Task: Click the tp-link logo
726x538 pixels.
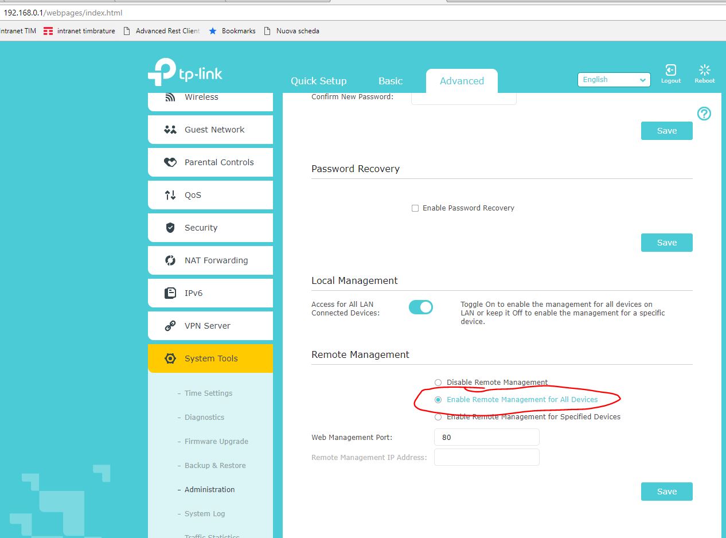Action: pos(185,73)
